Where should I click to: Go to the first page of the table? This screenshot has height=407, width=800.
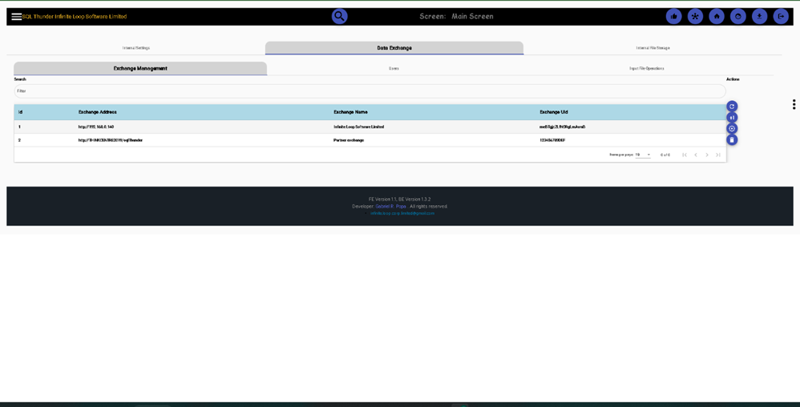[685, 155]
